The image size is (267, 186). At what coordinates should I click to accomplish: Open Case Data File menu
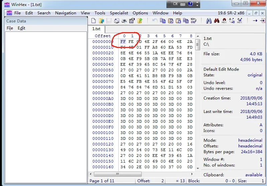click(x=10, y=28)
